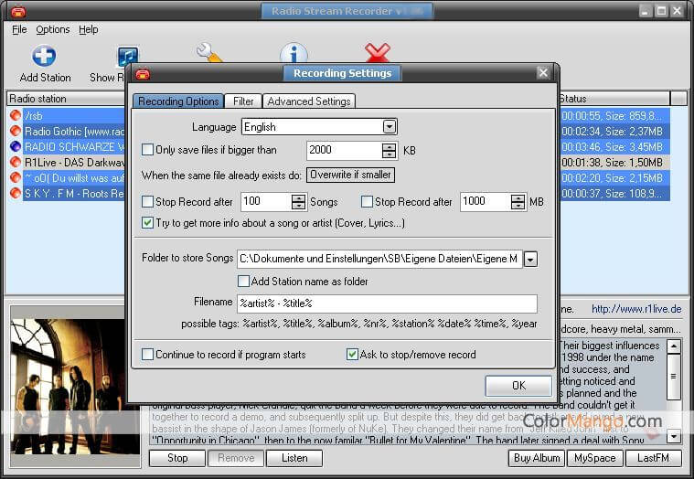The image size is (694, 479).
Task: Uncheck Ask to stop/remove record
Action: click(353, 355)
